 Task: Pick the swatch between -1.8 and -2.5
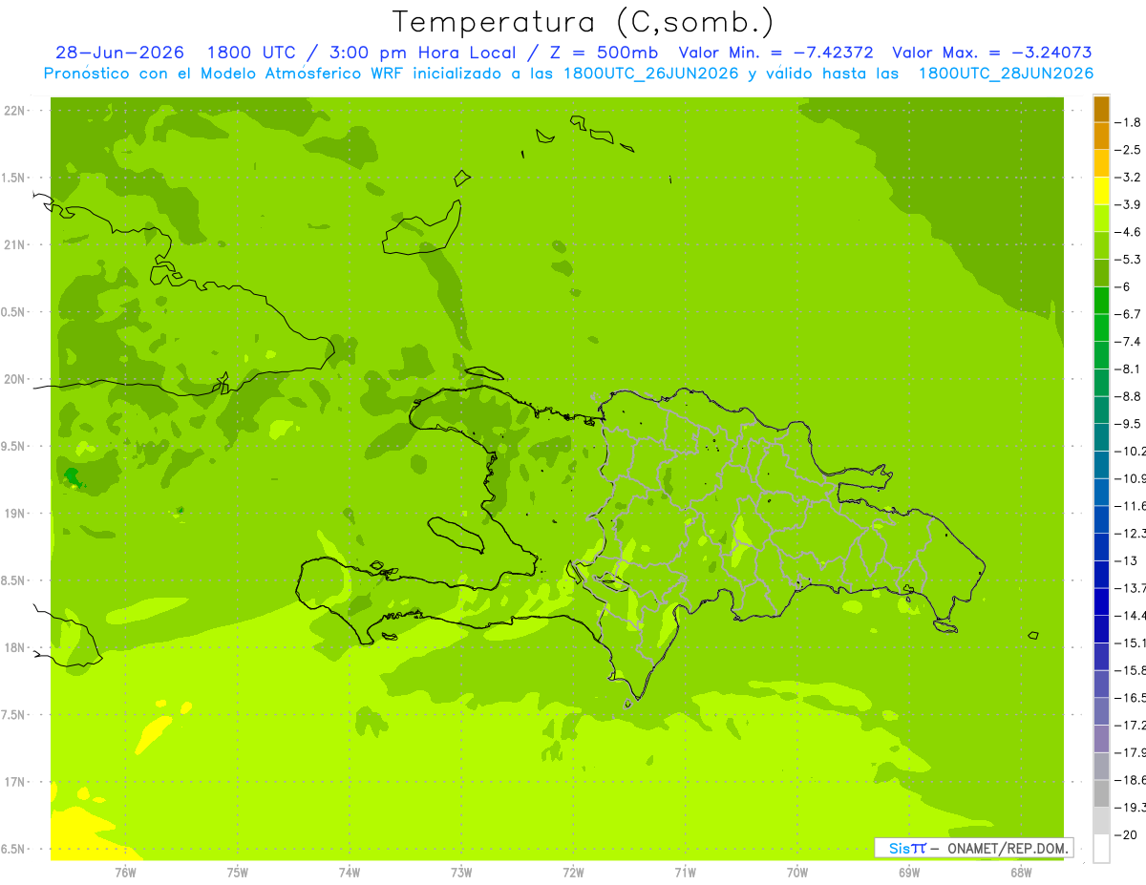[1102, 136]
